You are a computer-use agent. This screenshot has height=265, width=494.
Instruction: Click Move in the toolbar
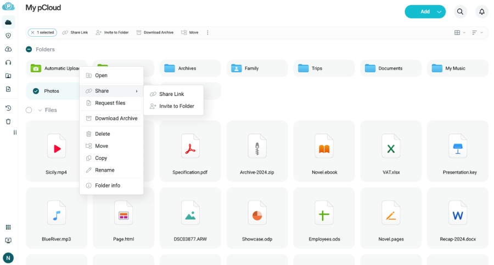pos(190,33)
